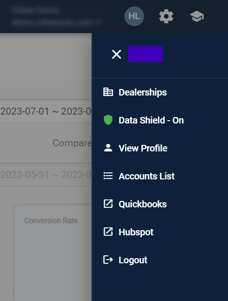The width and height of the screenshot is (228, 301).
Task: Click the View Profile person icon
Action: coord(108,148)
